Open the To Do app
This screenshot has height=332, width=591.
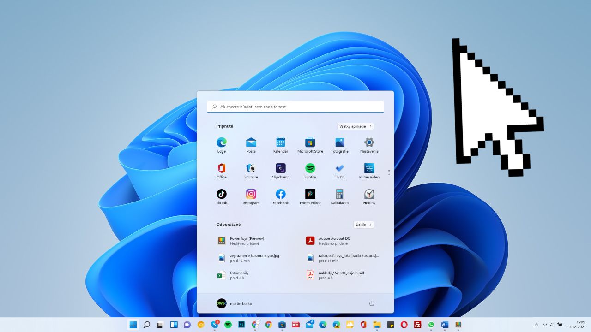(x=340, y=171)
